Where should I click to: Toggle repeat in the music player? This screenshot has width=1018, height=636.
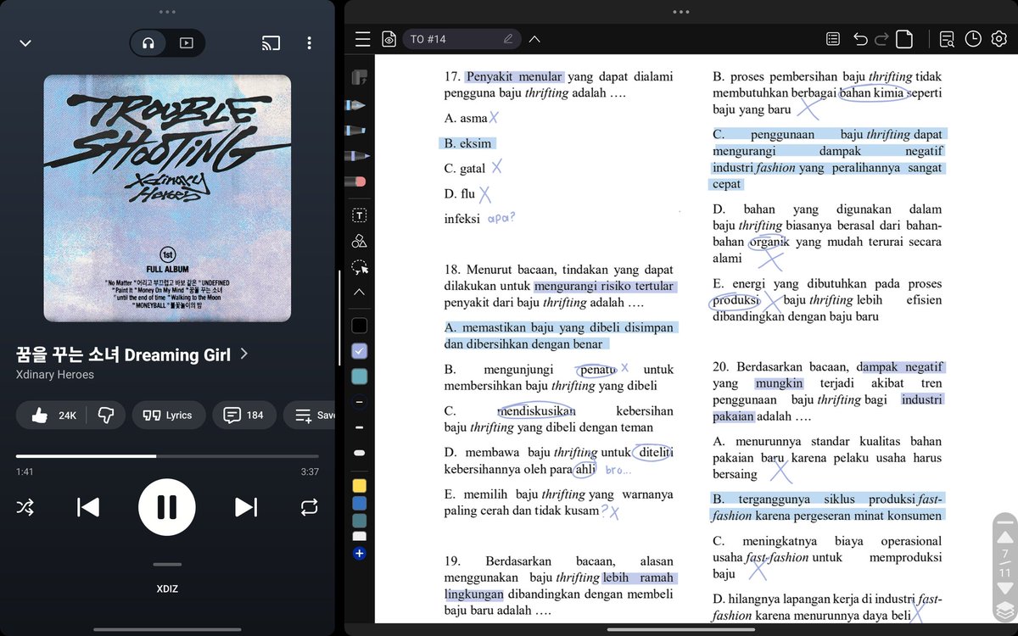(309, 507)
